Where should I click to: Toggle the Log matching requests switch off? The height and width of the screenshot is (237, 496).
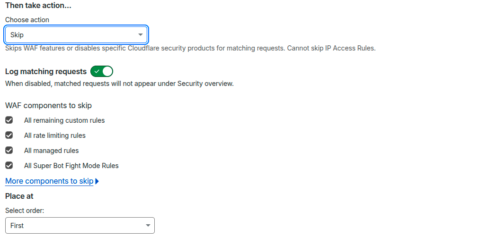[x=102, y=71]
